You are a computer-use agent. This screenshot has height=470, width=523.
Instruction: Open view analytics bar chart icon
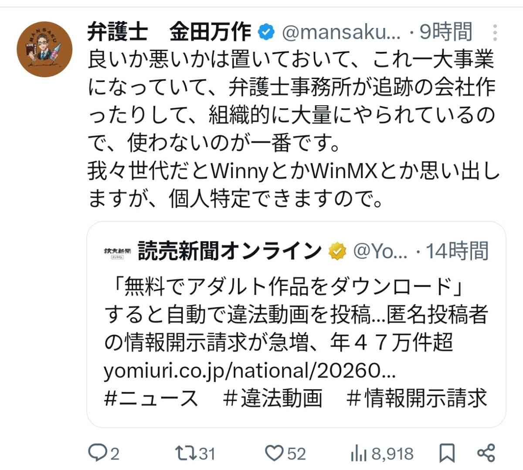point(358,453)
